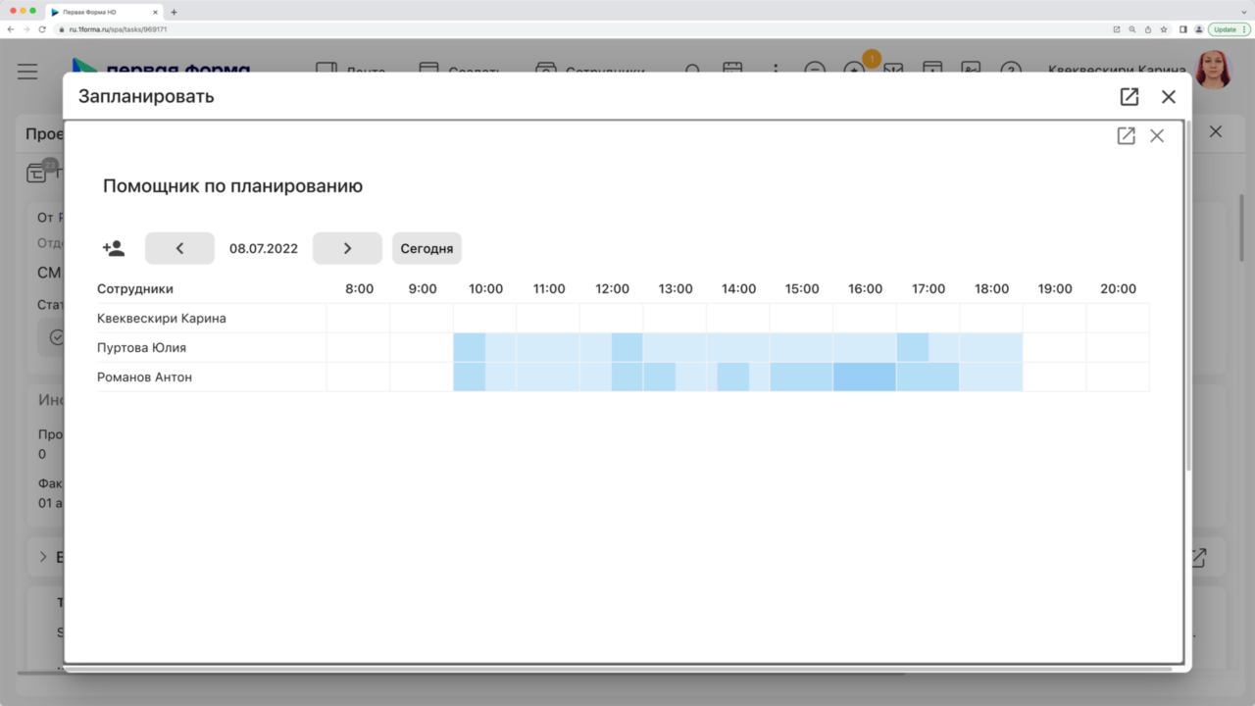Screen dimensions: 1255x706
Task: Go forward with browser forward arrow
Action: tap(26, 29)
